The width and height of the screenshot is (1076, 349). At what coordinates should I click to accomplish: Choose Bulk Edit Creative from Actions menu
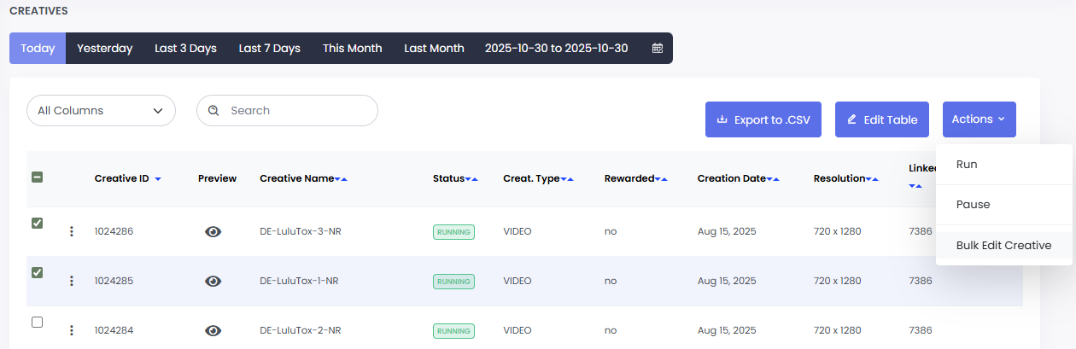coord(1003,246)
